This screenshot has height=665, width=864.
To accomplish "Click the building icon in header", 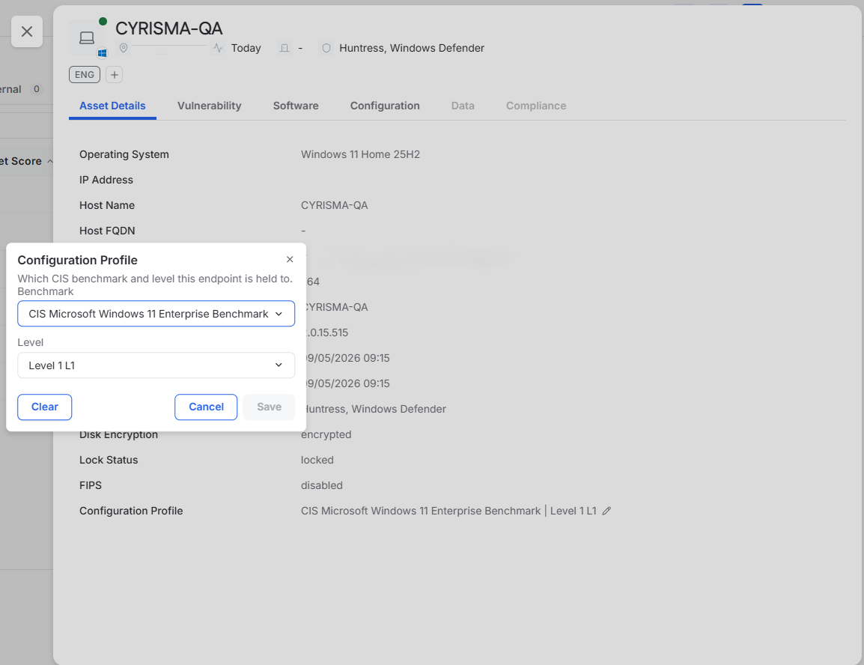I will [285, 48].
